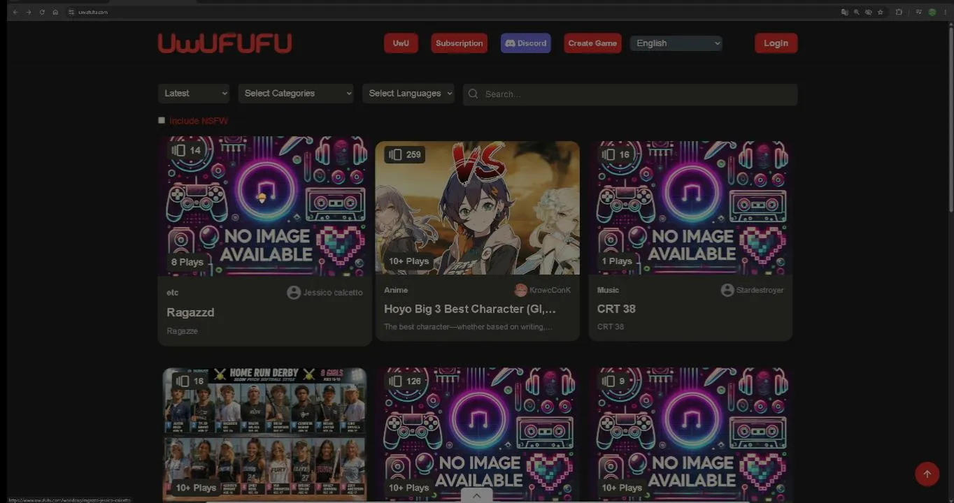Enable the Include NSFW checkbox

point(162,120)
